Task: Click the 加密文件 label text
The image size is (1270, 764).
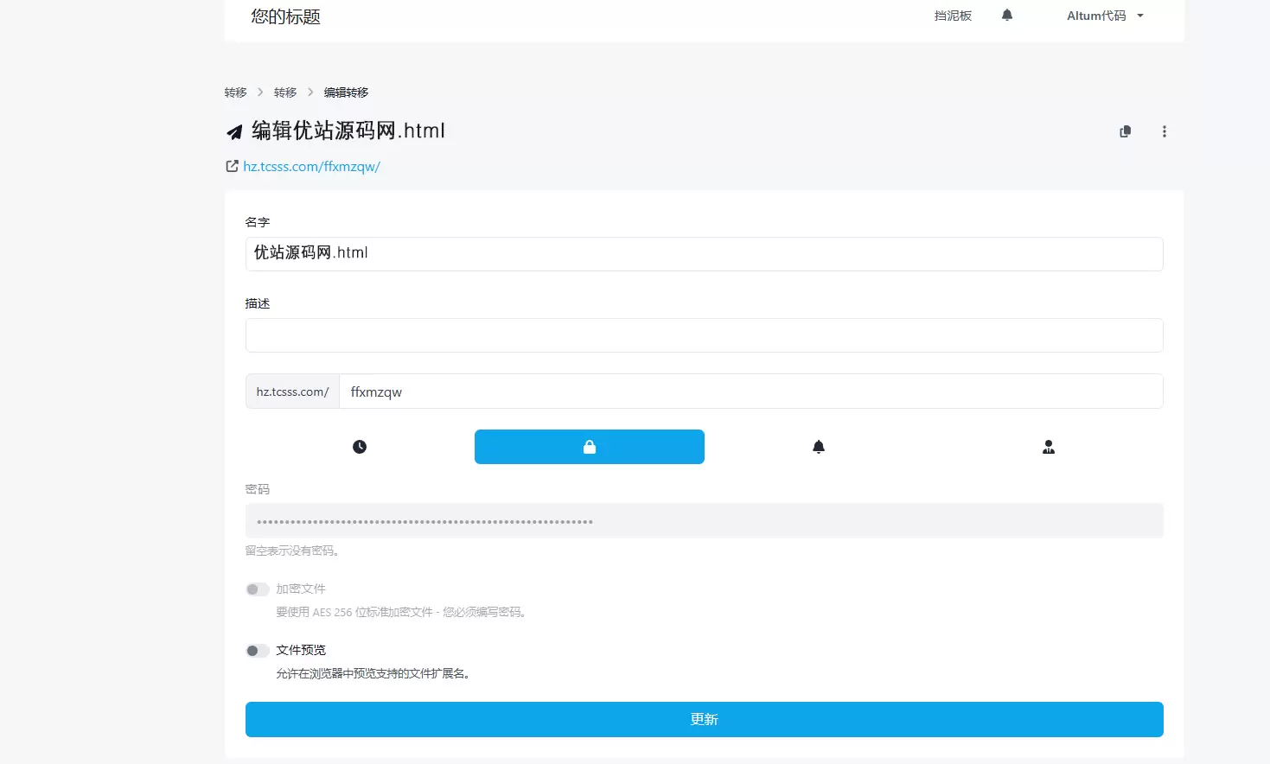Action: (301, 589)
